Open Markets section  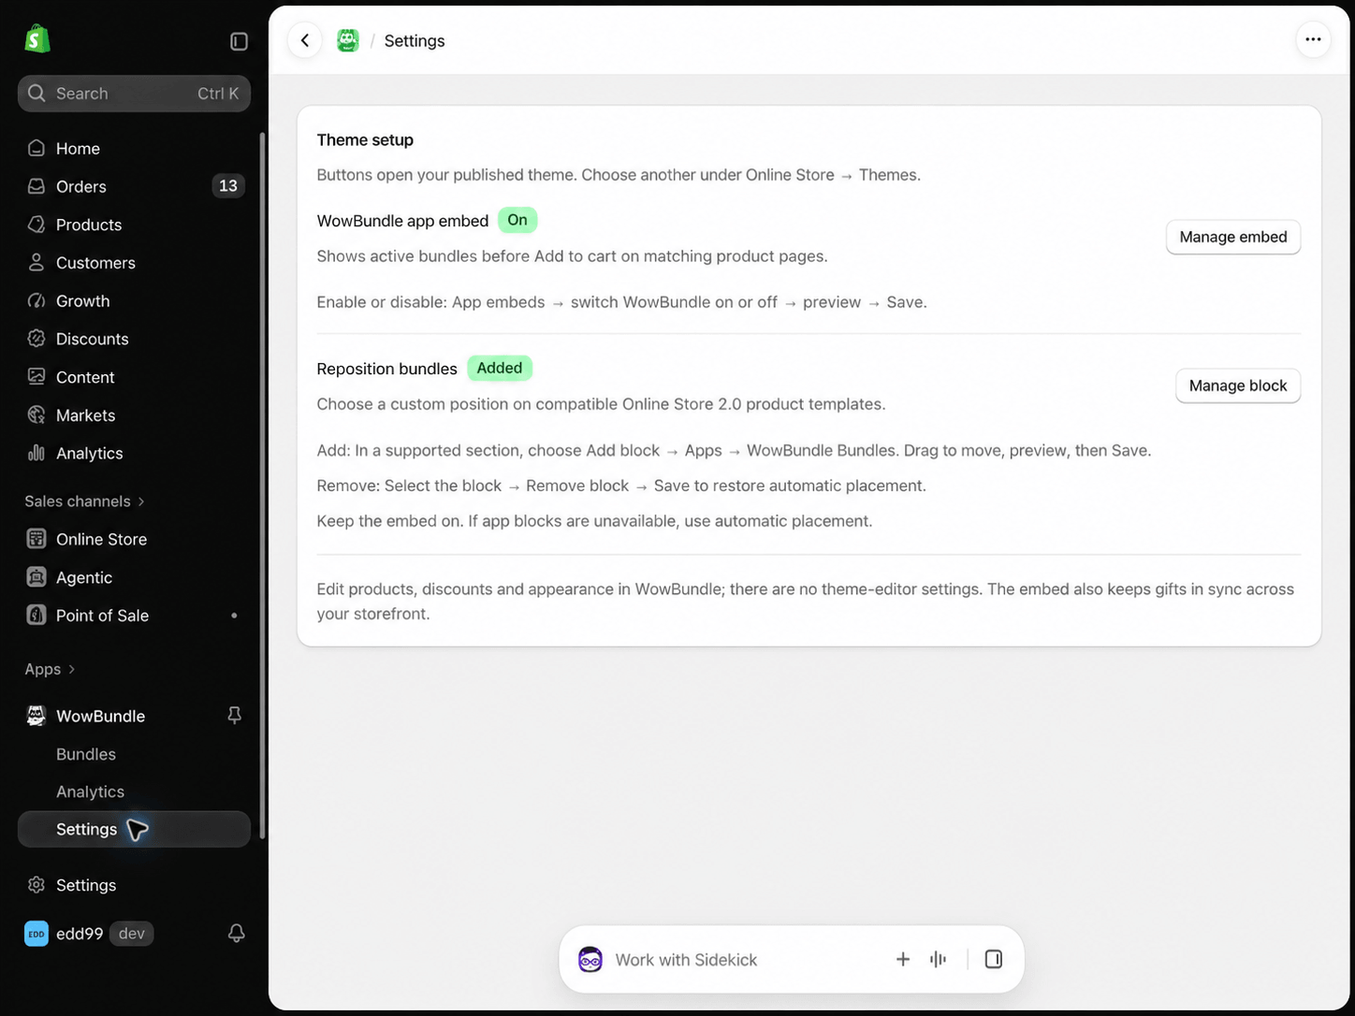click(134, 415)
